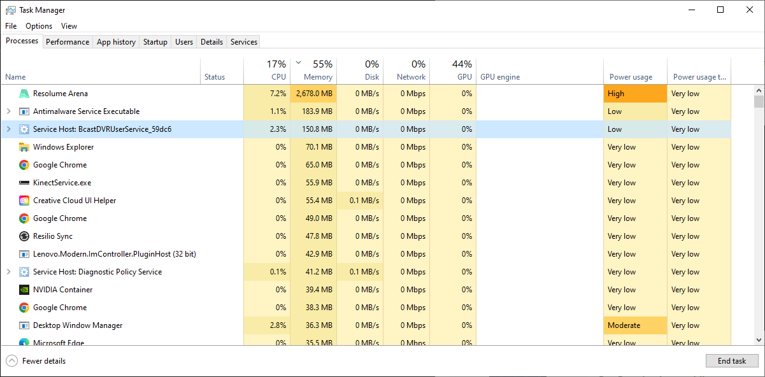The height and width of the screenshot is (377, 765).
Task: Click the Desktop Window Manager icon
Action: point(24,325)
